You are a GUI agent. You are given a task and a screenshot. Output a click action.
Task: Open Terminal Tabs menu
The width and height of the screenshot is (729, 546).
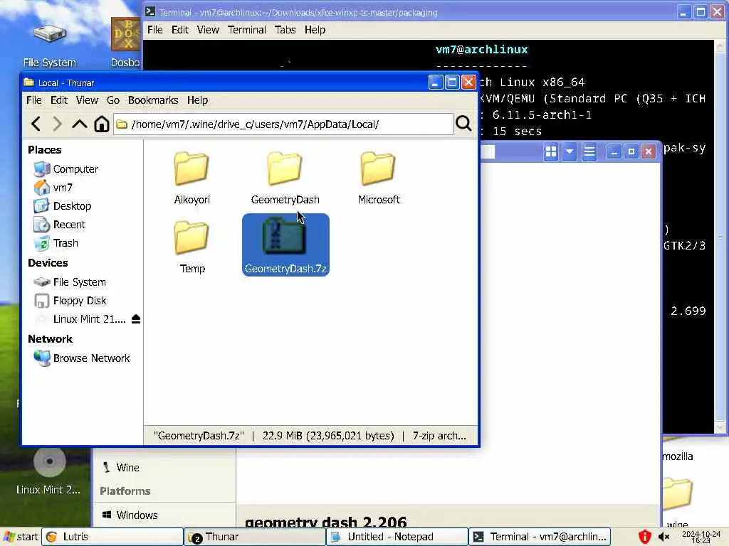[x=285, y=30]
